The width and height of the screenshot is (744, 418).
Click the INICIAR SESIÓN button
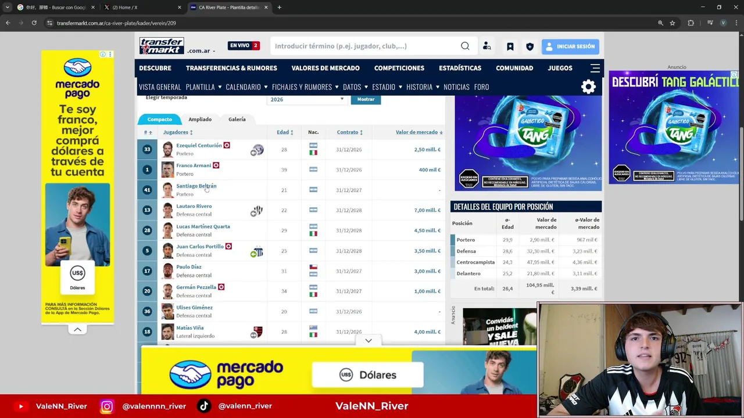tap(570, 46)
